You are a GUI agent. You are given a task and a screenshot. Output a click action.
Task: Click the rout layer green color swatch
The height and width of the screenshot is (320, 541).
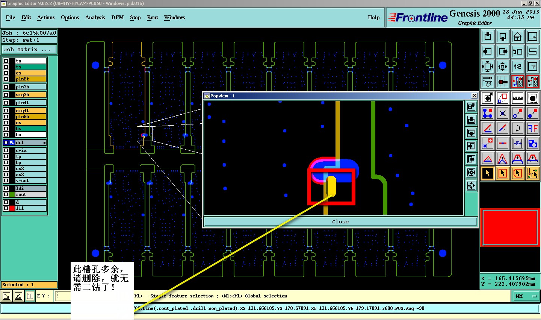[12, 194]
